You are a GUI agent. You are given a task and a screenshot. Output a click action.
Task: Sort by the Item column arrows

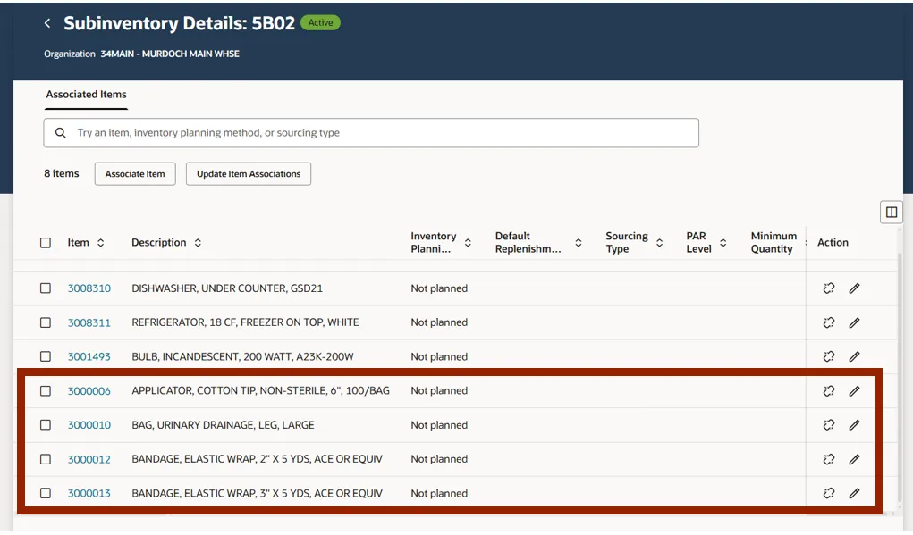tap(101, 243)
